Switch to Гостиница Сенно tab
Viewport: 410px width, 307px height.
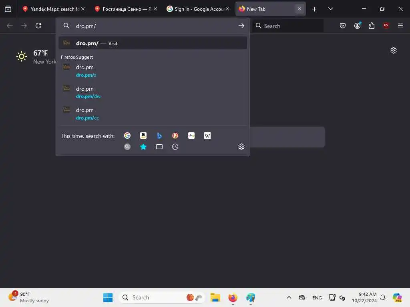tap(126, 9)
